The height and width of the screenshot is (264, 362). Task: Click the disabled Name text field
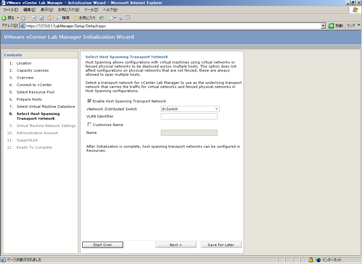pos(189,133)
